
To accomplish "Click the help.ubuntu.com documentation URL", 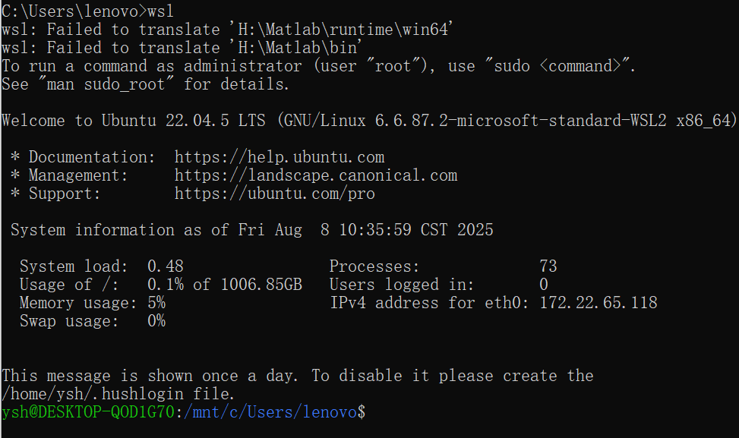I will 279,157.
